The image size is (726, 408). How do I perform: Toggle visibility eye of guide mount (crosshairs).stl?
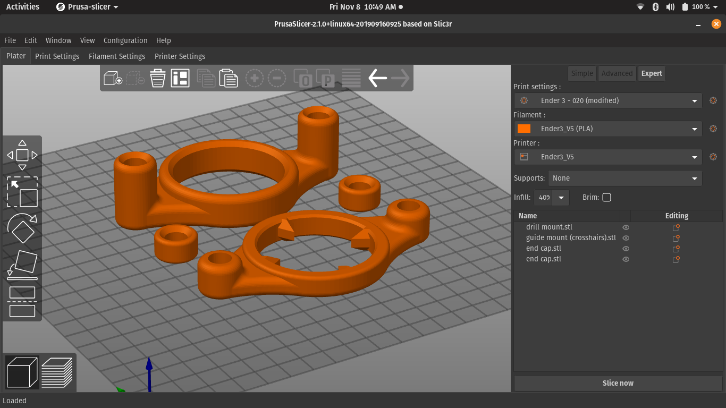tap(626, 238)
